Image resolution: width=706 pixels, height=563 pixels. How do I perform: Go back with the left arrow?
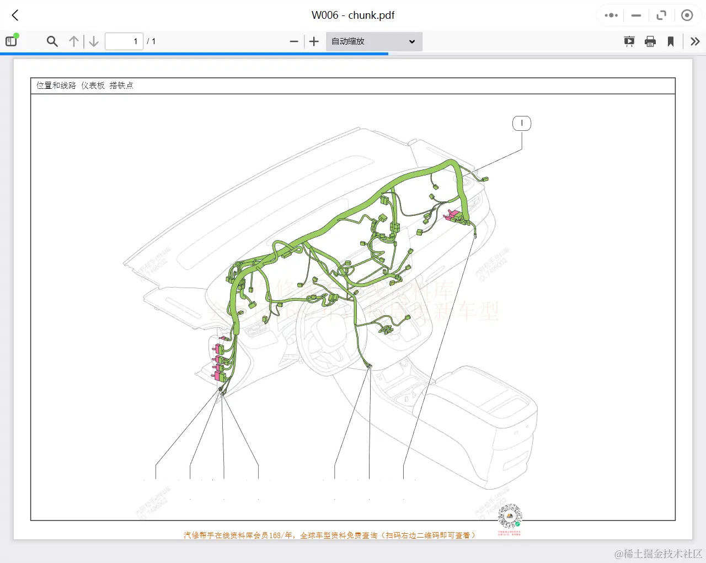point(15,15)
